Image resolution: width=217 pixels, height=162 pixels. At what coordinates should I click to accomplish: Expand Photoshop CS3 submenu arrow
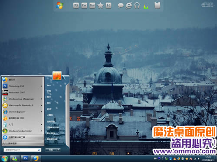(x=41, y=86)
